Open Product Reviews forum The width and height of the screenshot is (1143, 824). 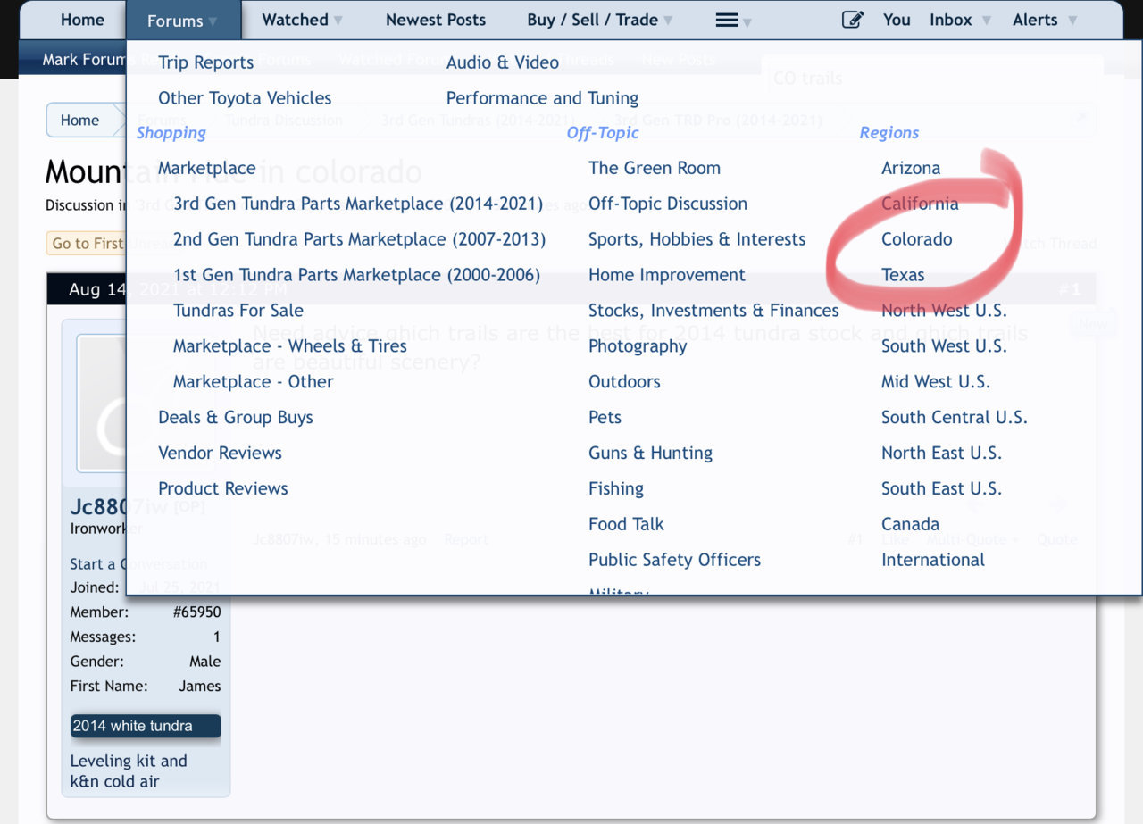click(x=223, y=489)
